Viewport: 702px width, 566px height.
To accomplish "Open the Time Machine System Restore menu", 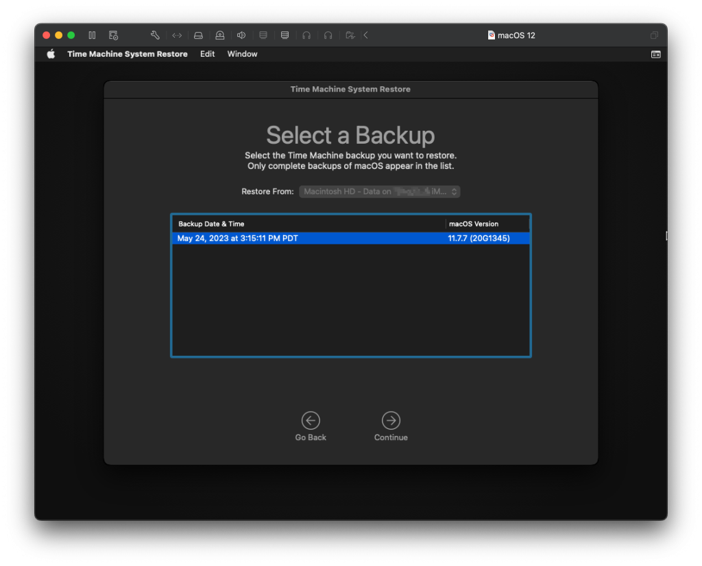I will pyautogui.click(x=127, y=54).
